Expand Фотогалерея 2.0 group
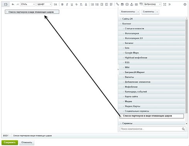Image resolution: width=189 pixels, height=146 pixels. point(152,38)
